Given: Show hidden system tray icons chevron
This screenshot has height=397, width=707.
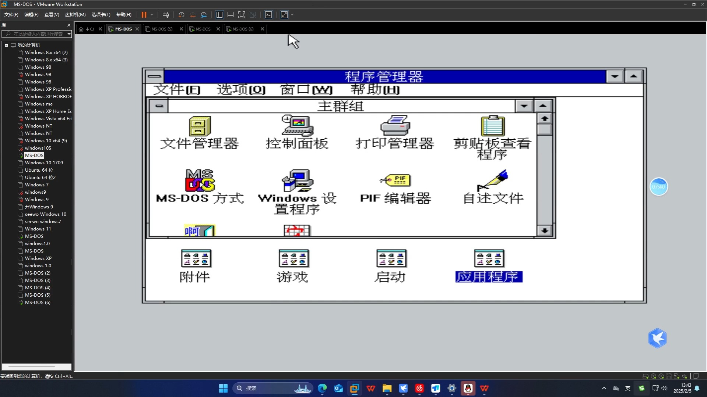Looking at the screenshot, I should click(604, 388).
